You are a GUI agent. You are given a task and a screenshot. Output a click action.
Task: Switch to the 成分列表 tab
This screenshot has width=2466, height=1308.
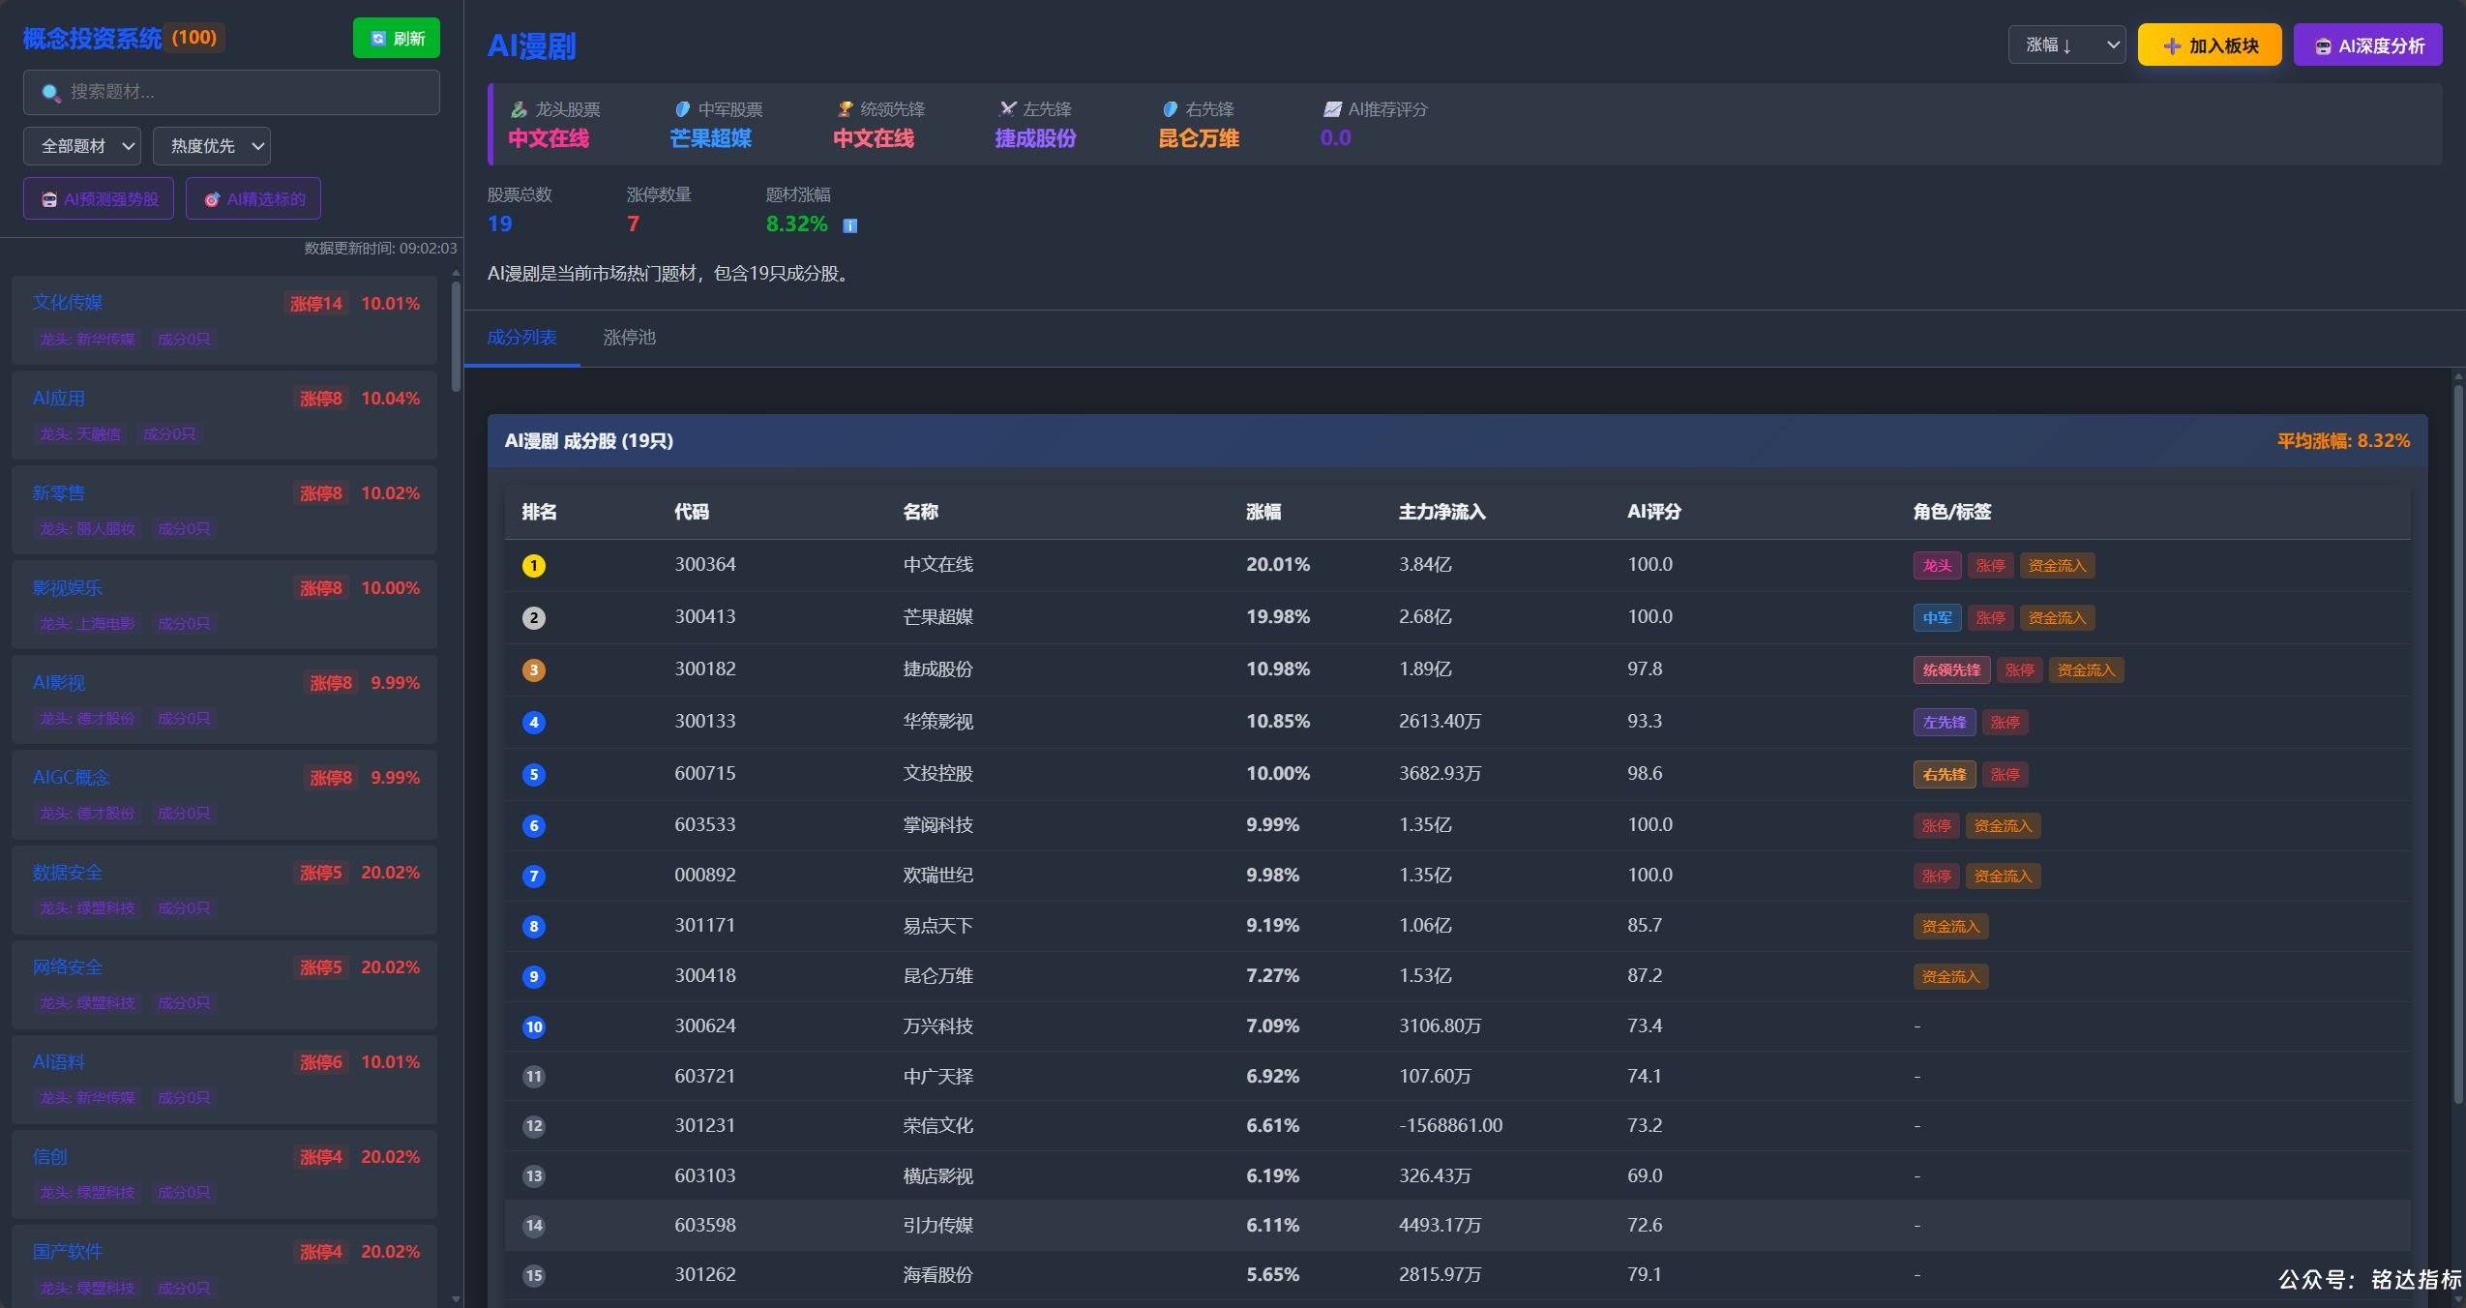[521, 338]
